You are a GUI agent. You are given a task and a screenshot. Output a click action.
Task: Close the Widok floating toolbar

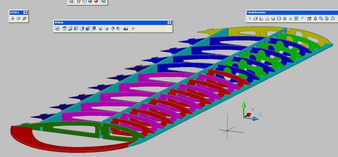[170, 23]
